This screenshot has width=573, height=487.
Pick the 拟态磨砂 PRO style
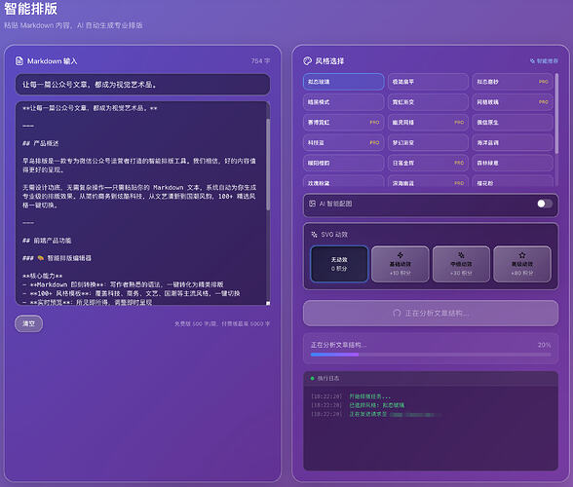[x=513, y=82]
